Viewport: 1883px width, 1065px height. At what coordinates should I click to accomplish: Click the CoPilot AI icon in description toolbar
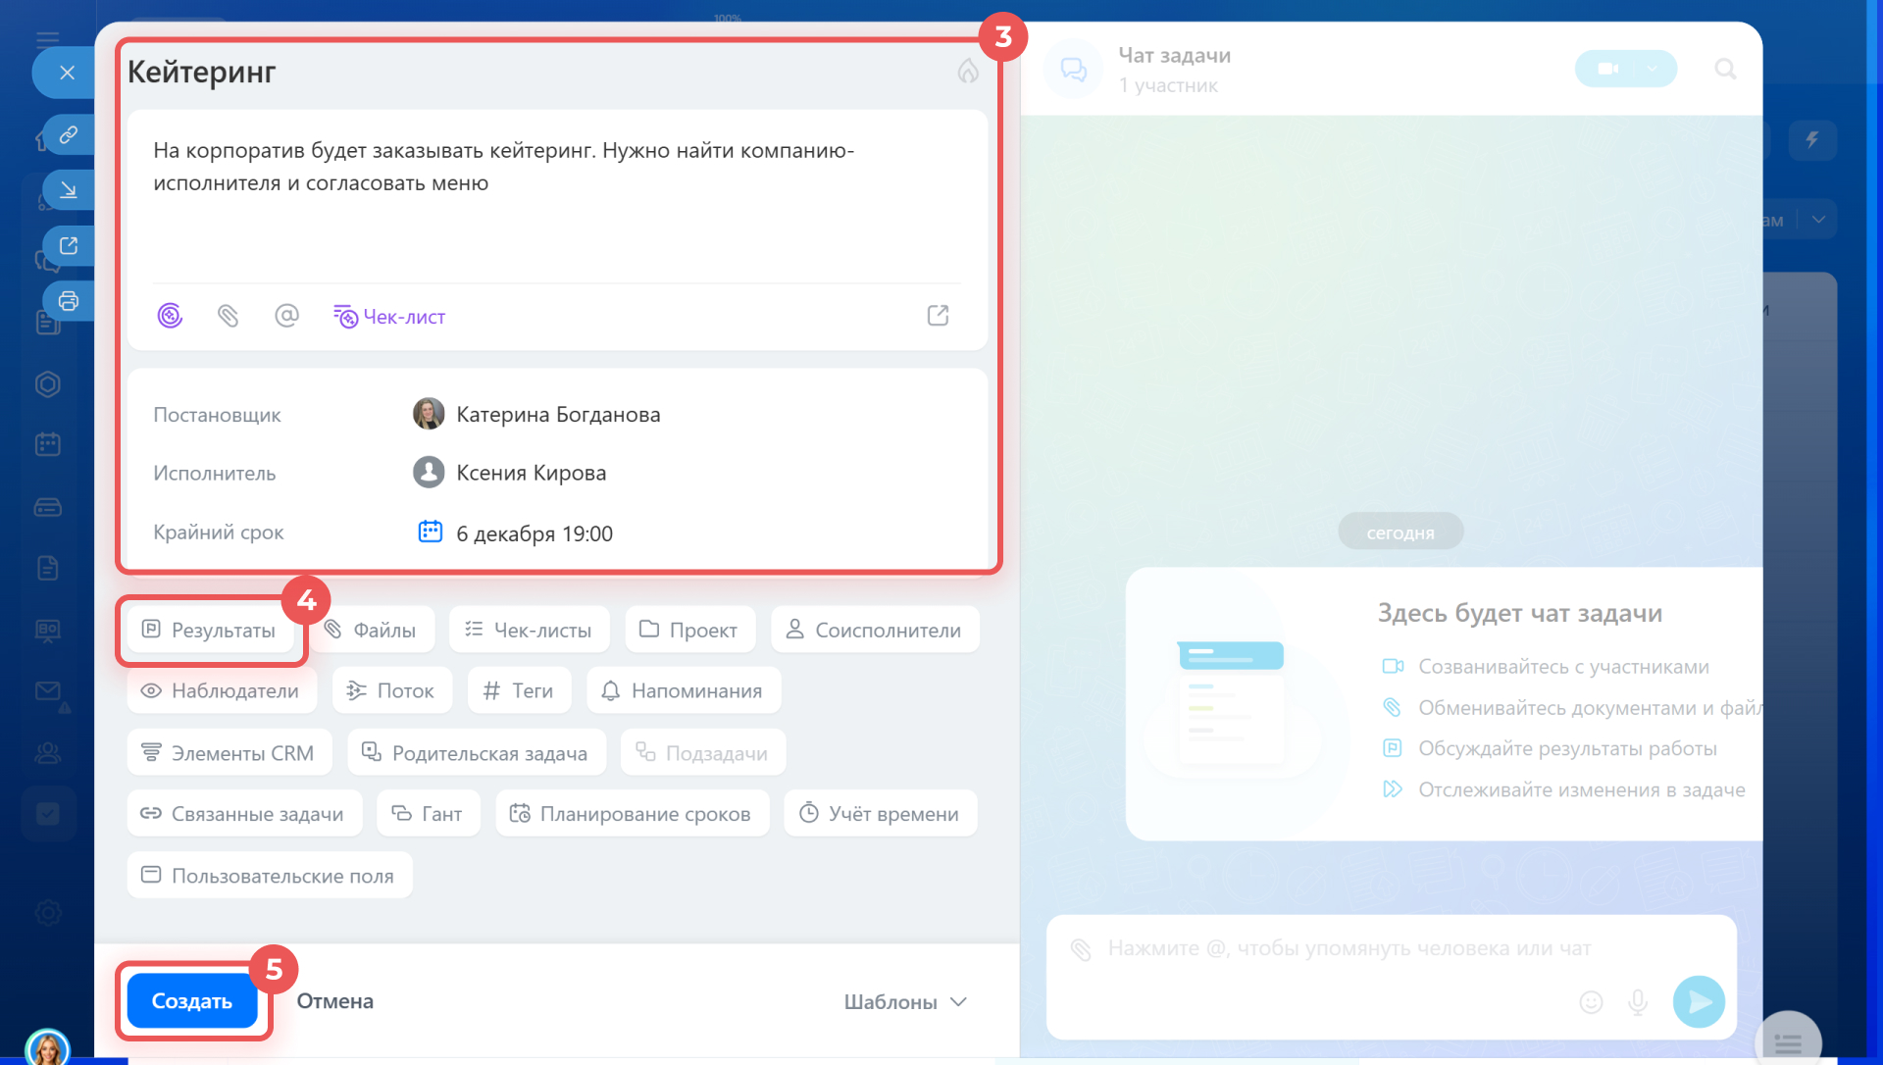(x=170, y=316)
